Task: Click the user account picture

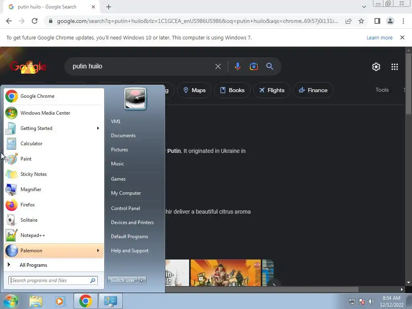Action: (x=135, y=99)
